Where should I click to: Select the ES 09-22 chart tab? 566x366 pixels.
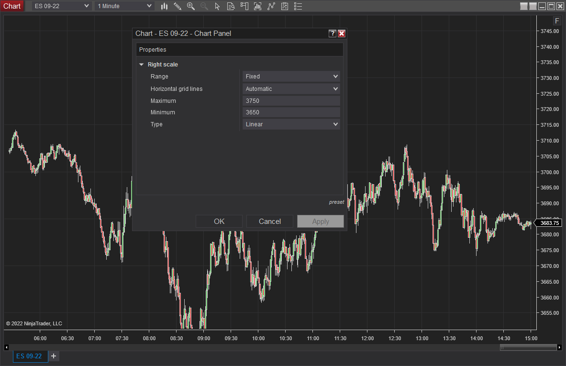29,356
